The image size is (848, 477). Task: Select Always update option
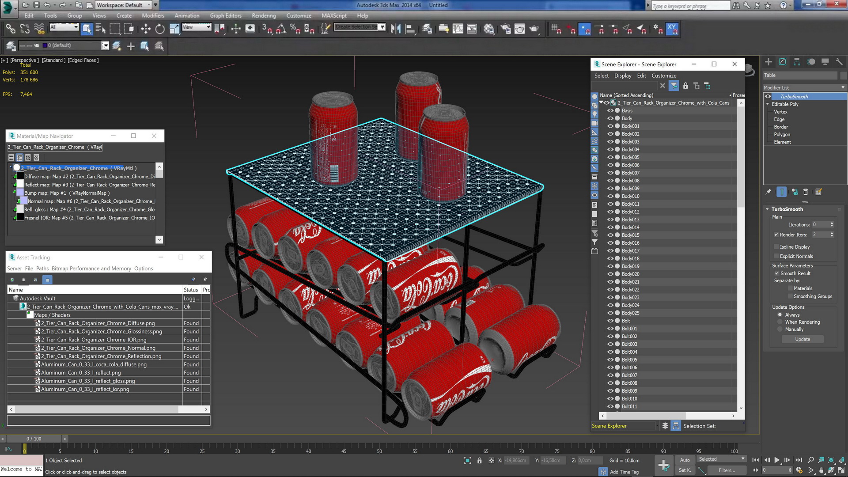click(780, 315)
